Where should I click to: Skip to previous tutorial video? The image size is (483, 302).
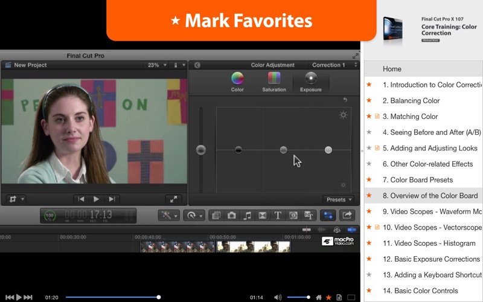point(10,297)
